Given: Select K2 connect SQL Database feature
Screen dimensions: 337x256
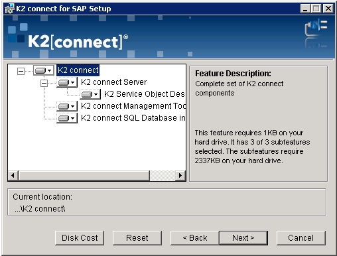Looking at the screenshot, I should (x=133, y=118).
